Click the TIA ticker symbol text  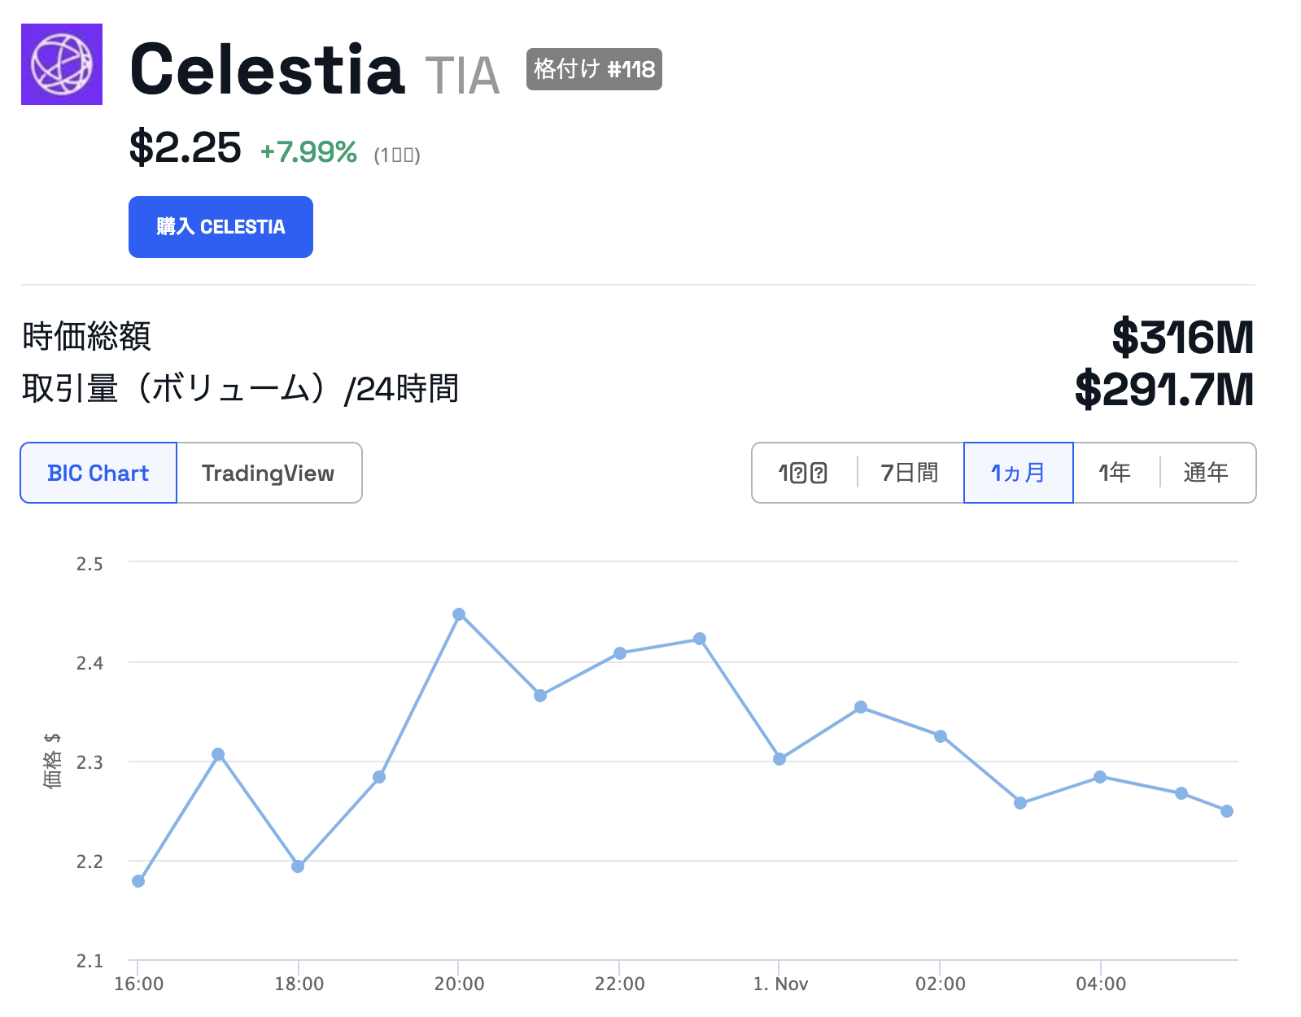(462, 76)
